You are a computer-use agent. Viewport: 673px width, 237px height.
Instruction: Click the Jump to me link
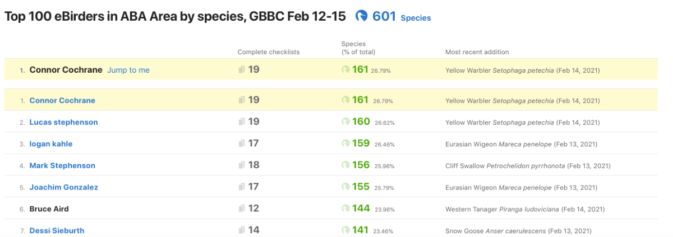[x=128, y=70]
